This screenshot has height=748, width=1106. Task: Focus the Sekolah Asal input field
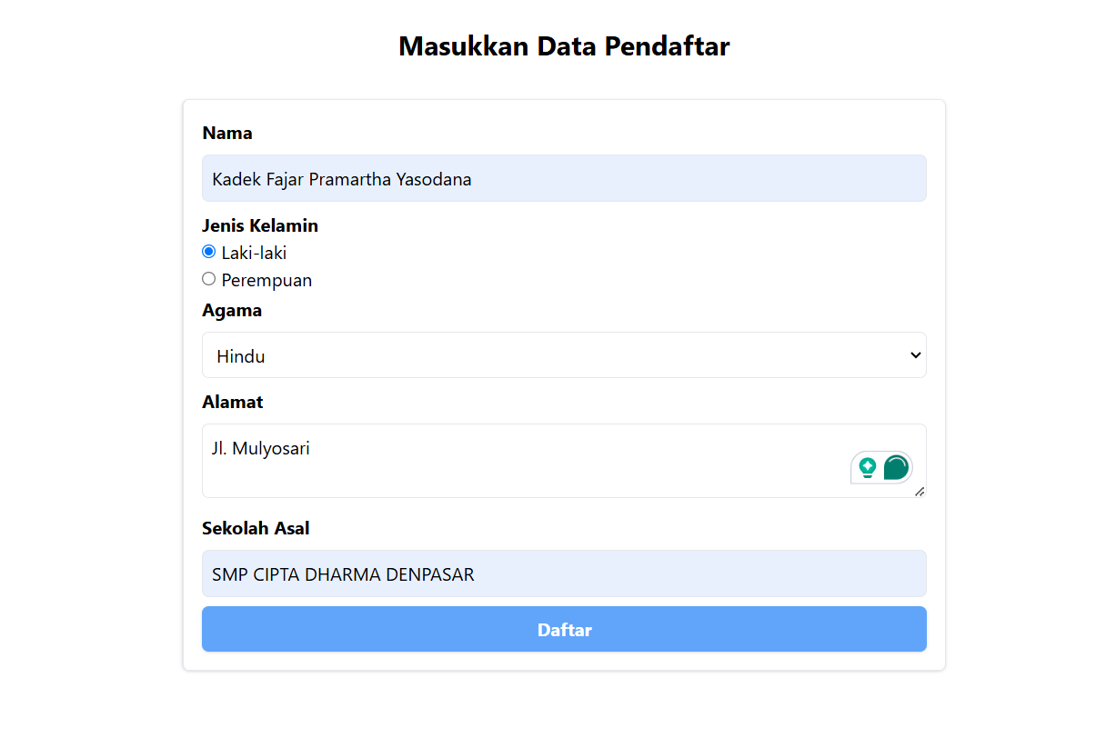click(564, 573)
